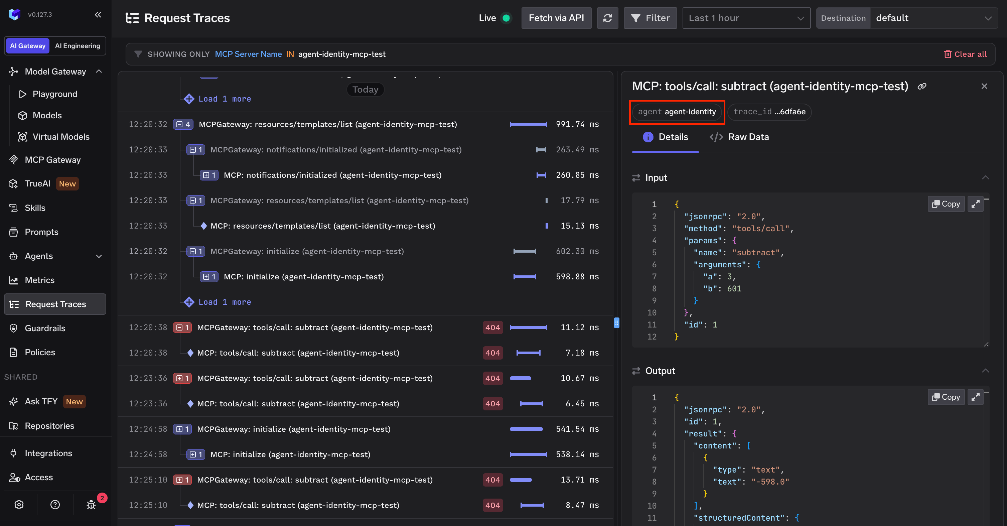Expand the Output code block to fullscreen
The width and height of the screenshot is (1007, 526).
click(975, 397)
